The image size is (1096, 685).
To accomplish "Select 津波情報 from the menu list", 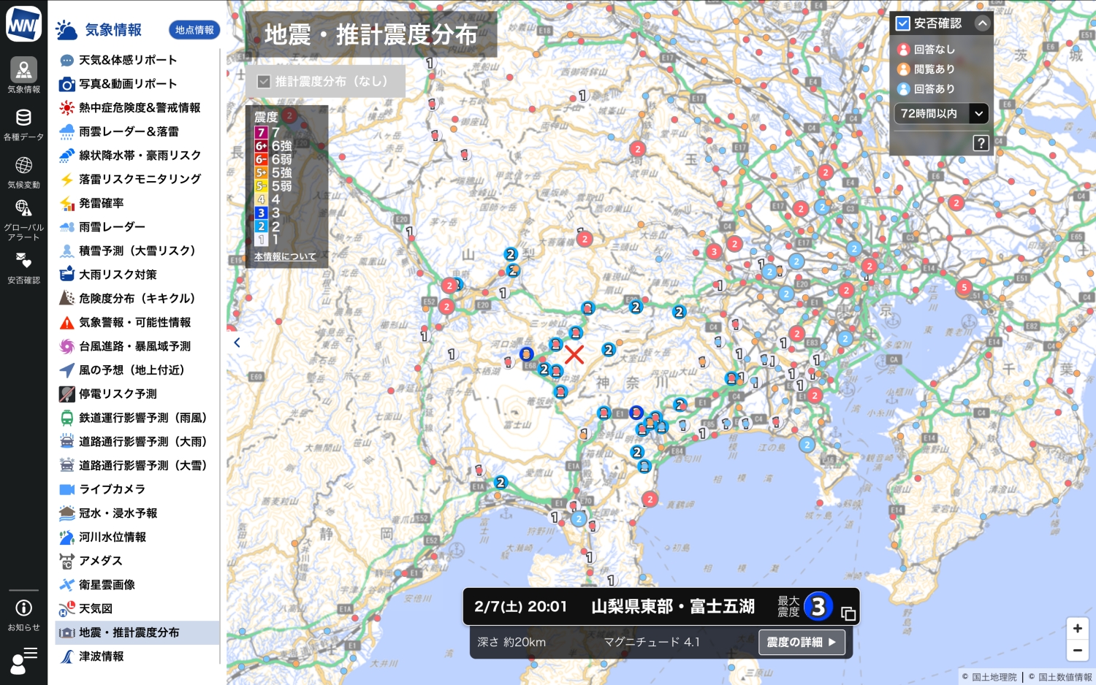I will pos(102,657).
